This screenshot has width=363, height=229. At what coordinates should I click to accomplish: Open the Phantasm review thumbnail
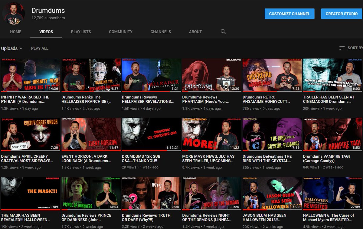click(212, 75)
